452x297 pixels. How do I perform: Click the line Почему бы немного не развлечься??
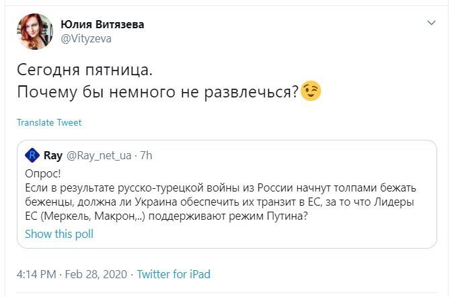157,92
